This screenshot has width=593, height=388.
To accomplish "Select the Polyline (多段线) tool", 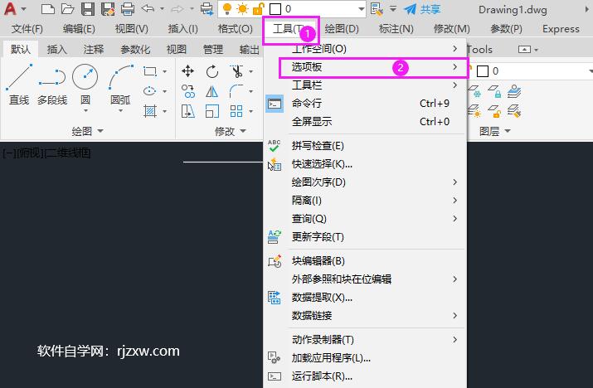I will tap(52, 85).
